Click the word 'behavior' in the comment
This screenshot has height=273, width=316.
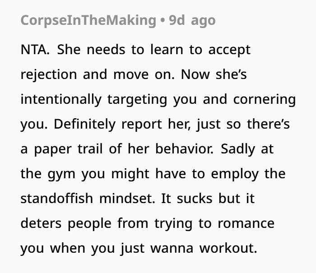[184, 149]
